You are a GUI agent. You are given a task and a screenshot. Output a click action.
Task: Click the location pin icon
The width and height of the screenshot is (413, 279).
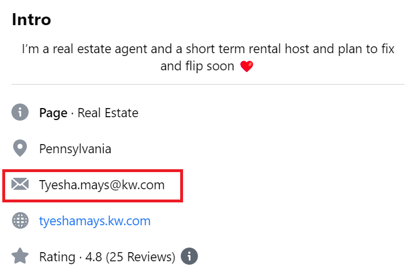pyautogui.click(x=20, y=148)
